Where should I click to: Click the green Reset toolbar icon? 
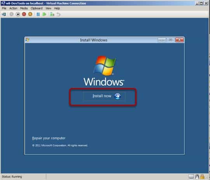coord(44,14)
